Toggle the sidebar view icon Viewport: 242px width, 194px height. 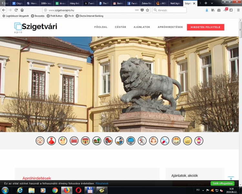(231, 10)
